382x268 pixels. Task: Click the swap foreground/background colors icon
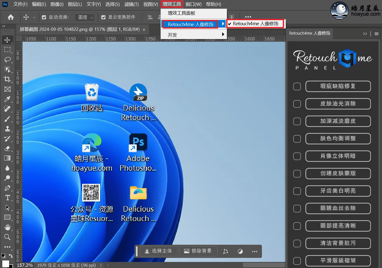[x=11, y=256]
